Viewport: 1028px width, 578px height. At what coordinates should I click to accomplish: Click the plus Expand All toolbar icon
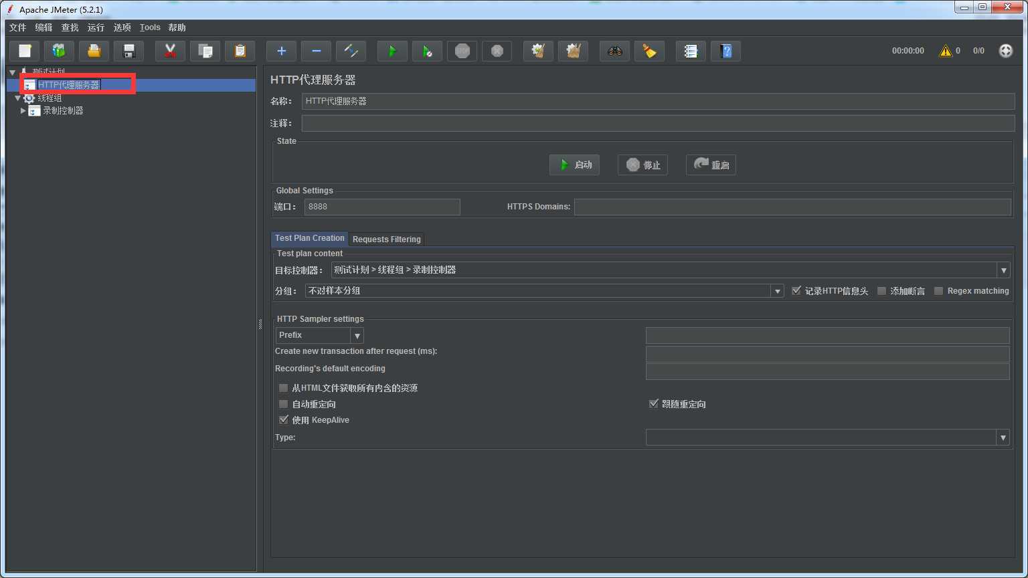(x=281, y=51)
